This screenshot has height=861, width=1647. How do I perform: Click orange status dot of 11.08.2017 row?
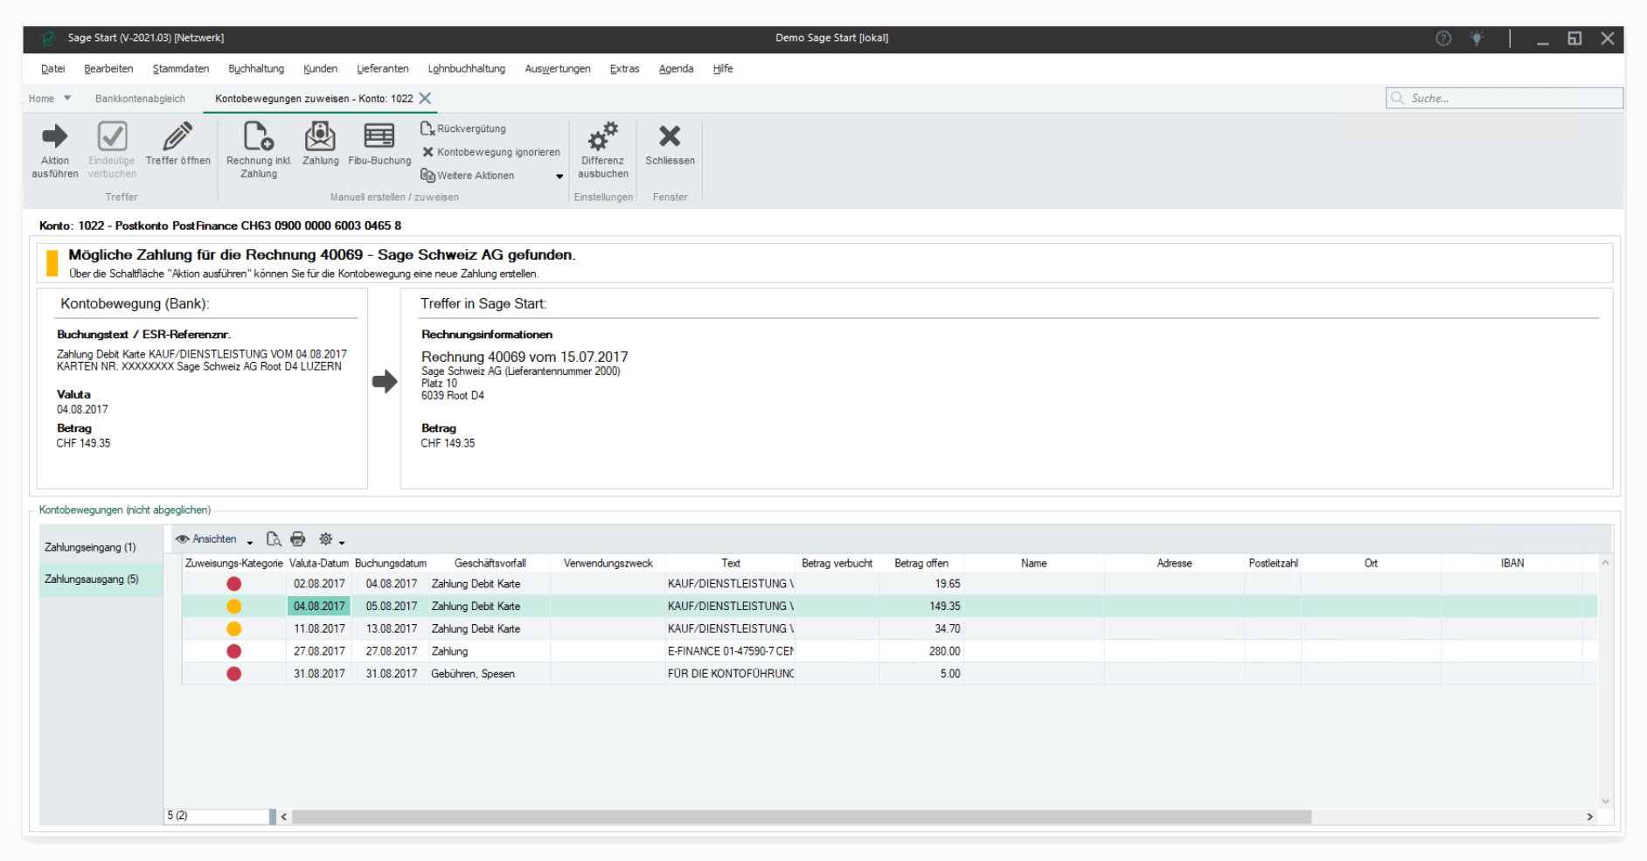(x=233, y=629)
